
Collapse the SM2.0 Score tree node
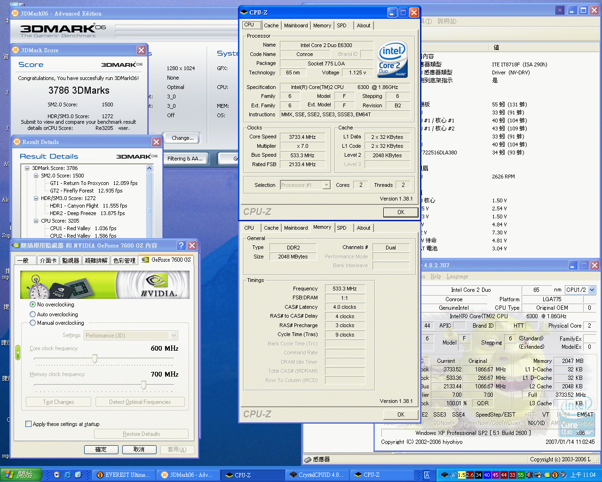point(36,176)
